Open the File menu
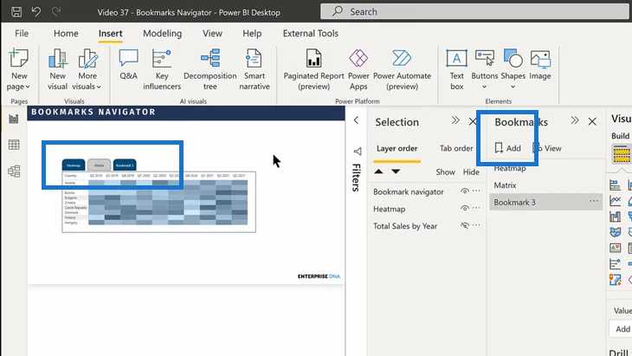The image size is (632, 356). point(22,34)
